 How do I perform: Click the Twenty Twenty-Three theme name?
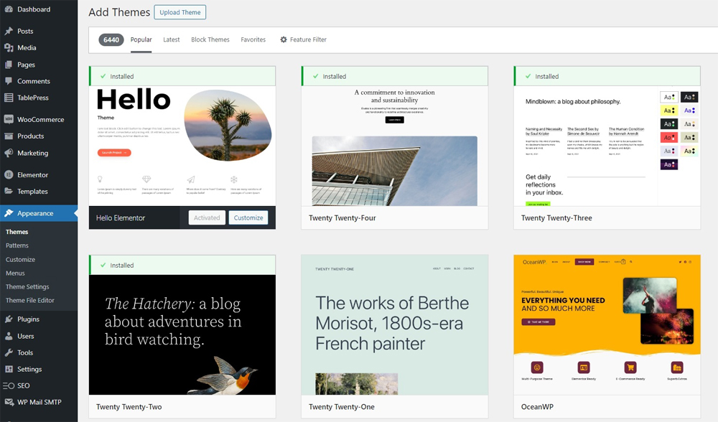[x=556, y=218]
